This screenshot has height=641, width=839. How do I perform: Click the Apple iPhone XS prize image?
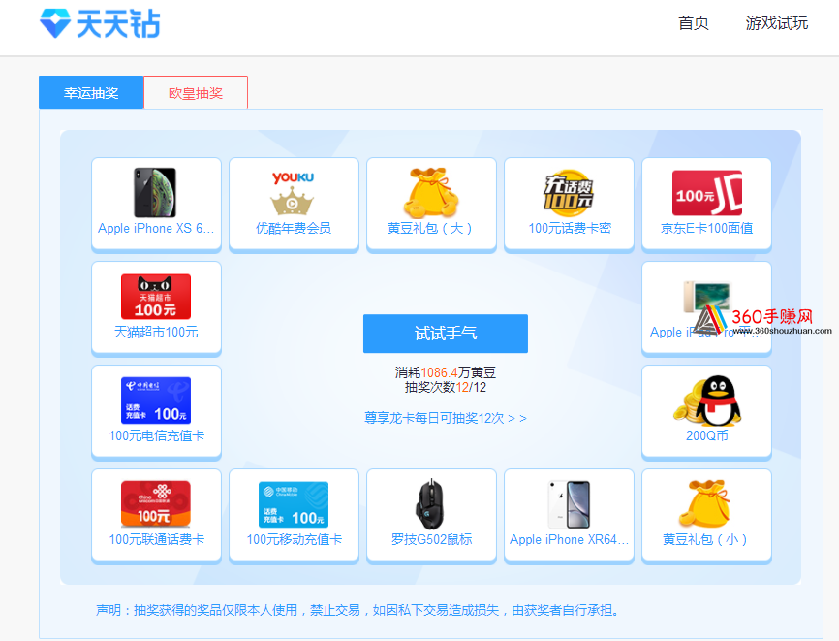(155, 192)
